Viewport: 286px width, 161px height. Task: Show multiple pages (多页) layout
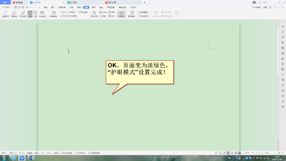coord(112,16)
